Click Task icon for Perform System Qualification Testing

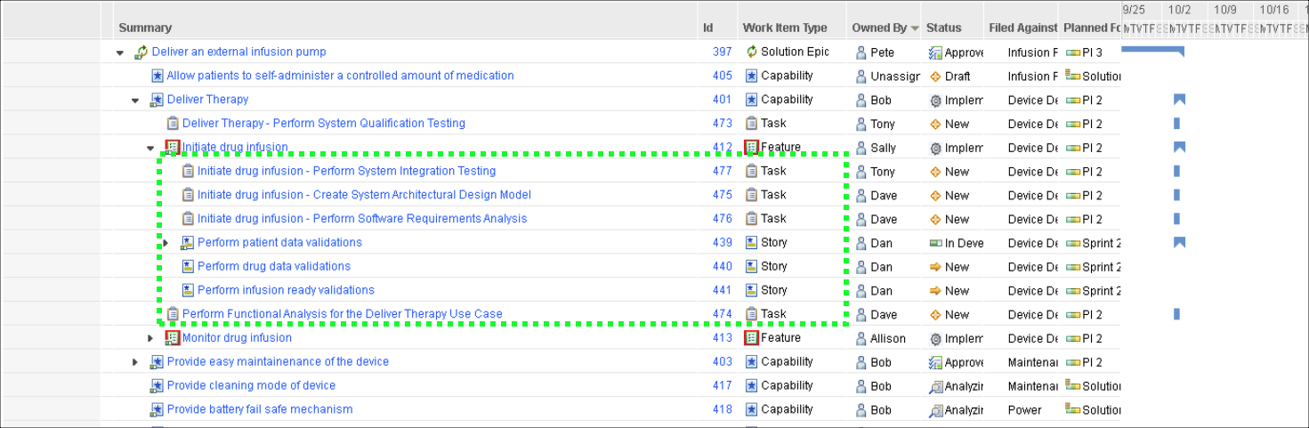[x=173, y=124]
